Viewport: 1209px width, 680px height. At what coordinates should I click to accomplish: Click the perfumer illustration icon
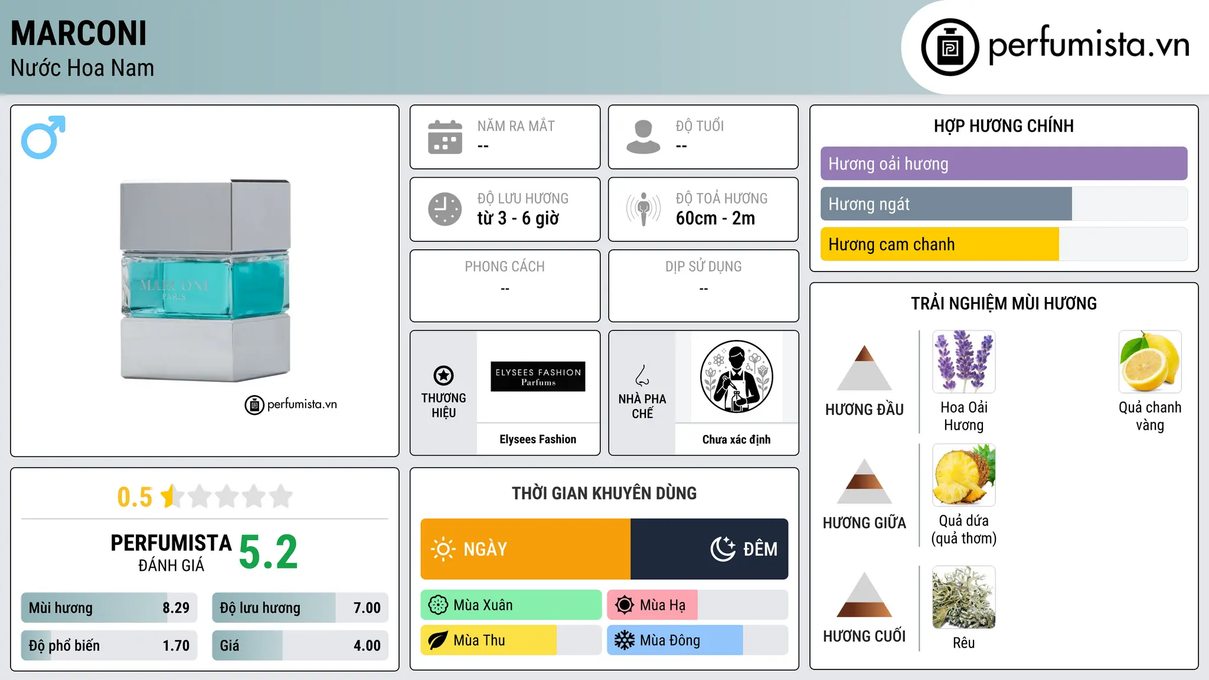coord(736,377)
